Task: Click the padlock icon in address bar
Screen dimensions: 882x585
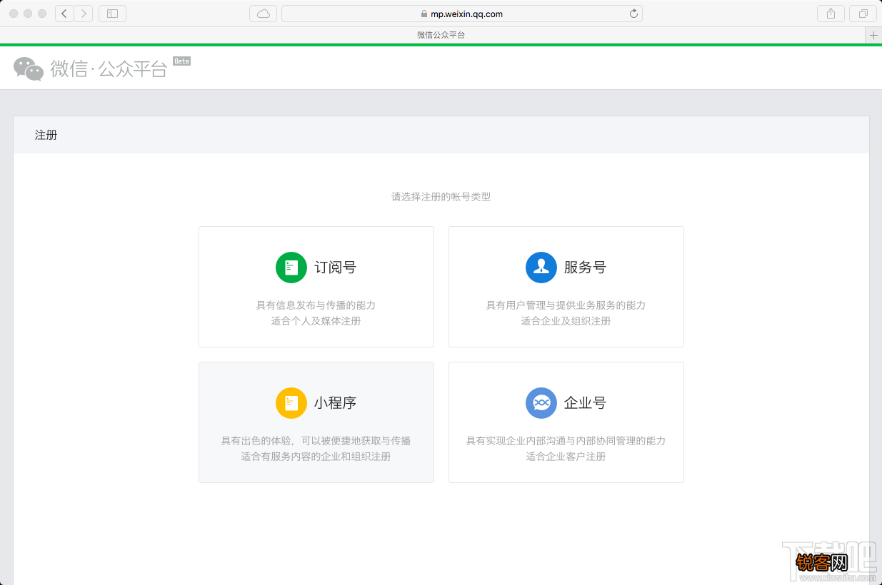Action: (424, 14)
